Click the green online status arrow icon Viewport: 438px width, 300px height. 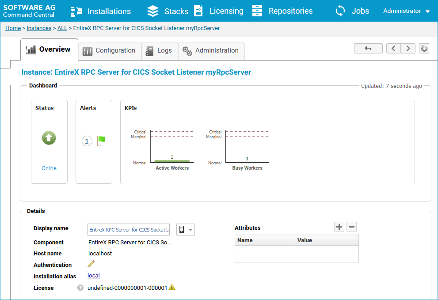tap(49, 138)
